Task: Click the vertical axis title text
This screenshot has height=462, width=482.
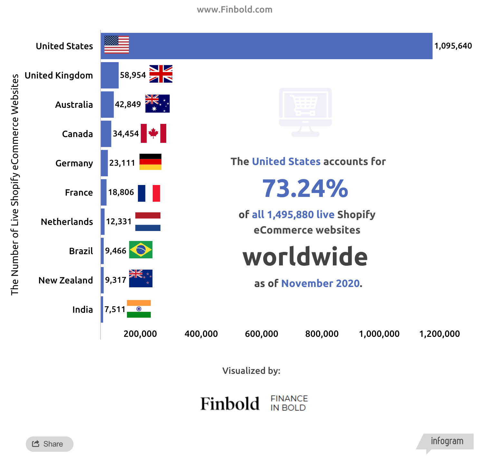Action: tap(15, 184)
